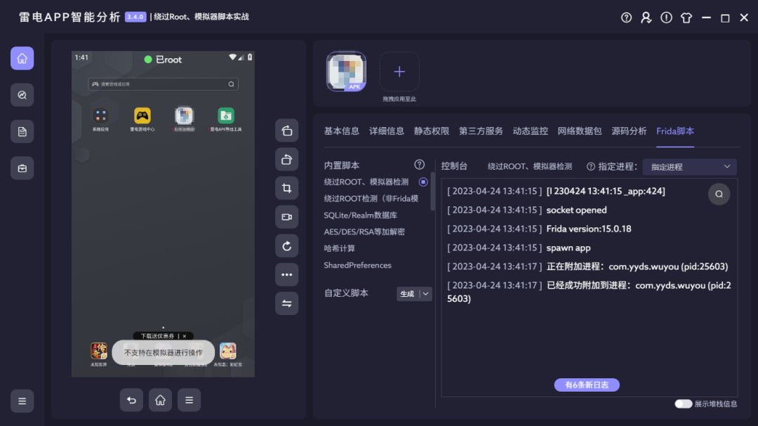
Task: Open the home page in left sidebar
Action: (x=22, y=58)
